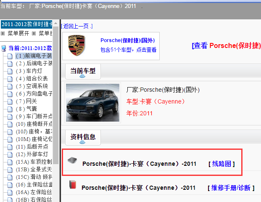Image resolution: width=261 pixels, height=202 pixels.
Task: Click red text 车型:卡宴（Cayenne）
Action: point(156,101)
